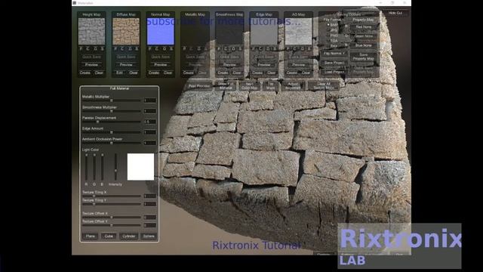Click the S button under Smoothness Map
The width and height of the screenshot is (483, 272).
tap(240, 48)
